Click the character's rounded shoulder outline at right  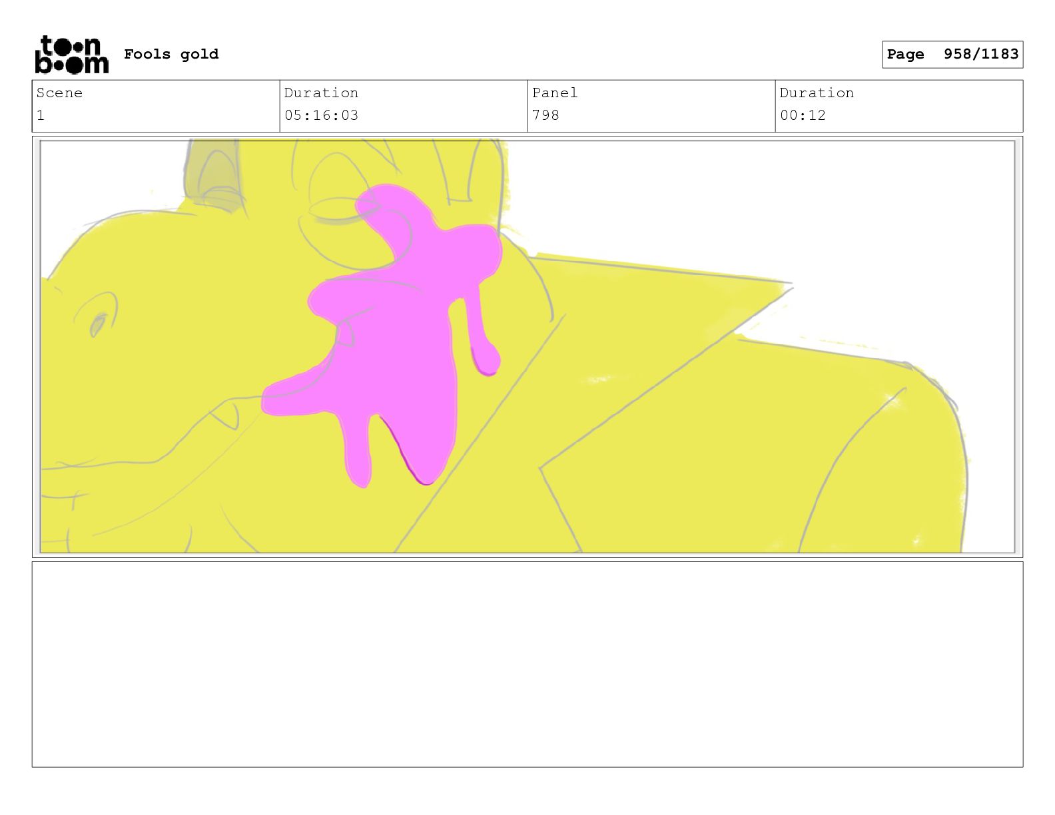point(932,393)
